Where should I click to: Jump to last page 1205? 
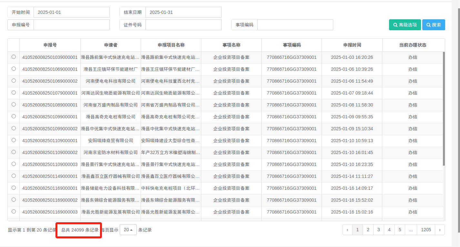coord(426,230)
